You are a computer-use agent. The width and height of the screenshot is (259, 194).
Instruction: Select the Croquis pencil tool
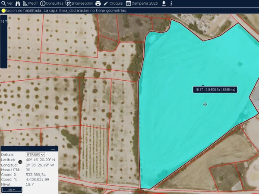pos(106,3)
